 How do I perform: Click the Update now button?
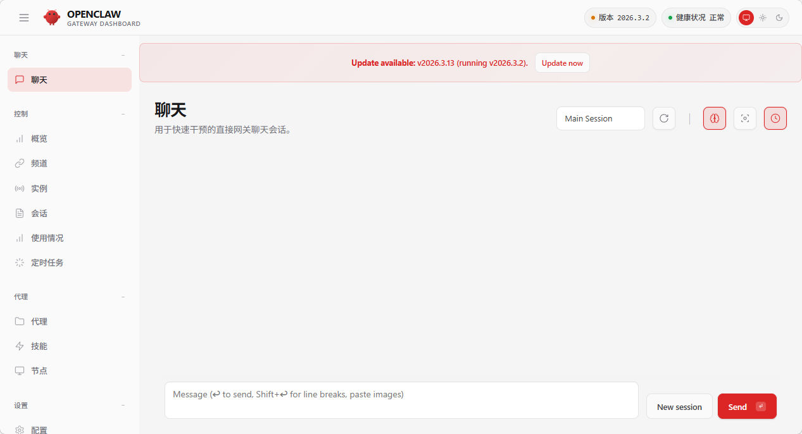[562, 63]
